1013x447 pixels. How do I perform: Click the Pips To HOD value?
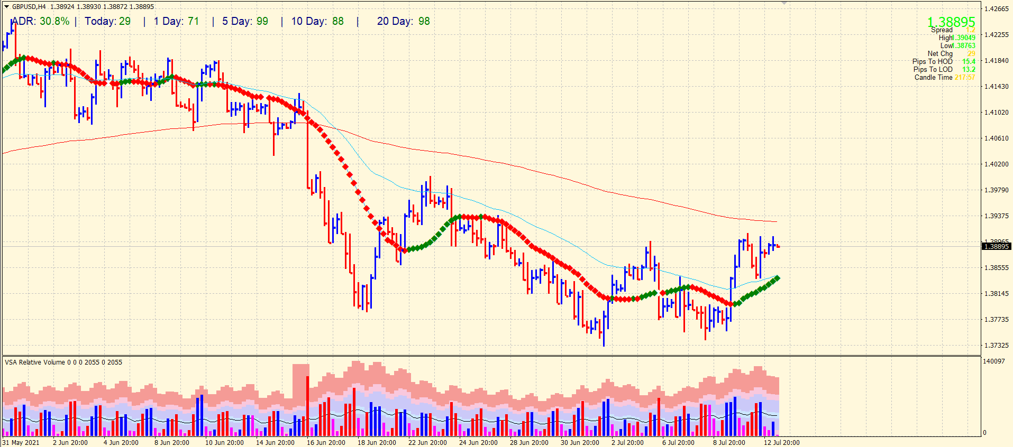(x=969, y=61)
